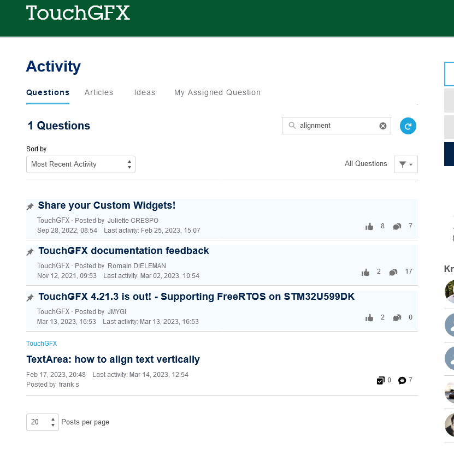Screen dimensions: 454x449
Task: Refresh the questions list
Action: pos(408,126)
